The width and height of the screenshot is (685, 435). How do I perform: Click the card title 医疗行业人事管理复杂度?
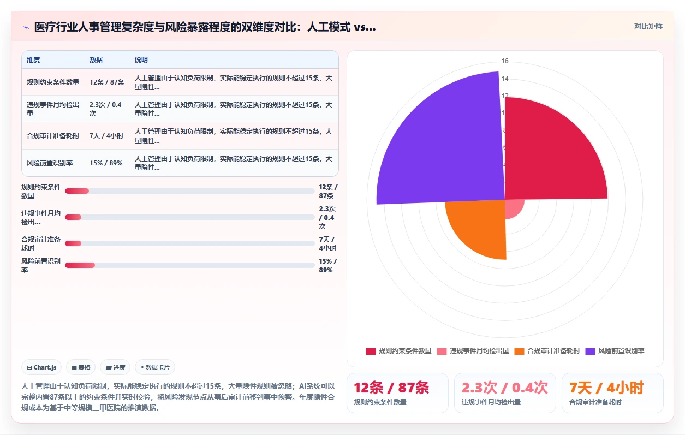205,27
